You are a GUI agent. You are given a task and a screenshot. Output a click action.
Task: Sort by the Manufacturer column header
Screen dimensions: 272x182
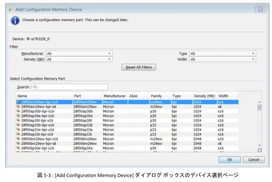point(115,96)
